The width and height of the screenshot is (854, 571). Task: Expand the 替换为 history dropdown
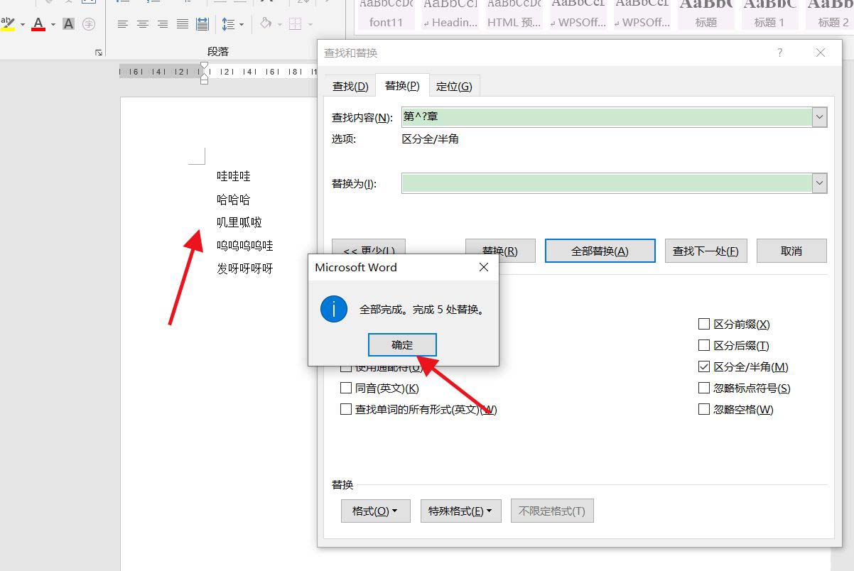820,183
